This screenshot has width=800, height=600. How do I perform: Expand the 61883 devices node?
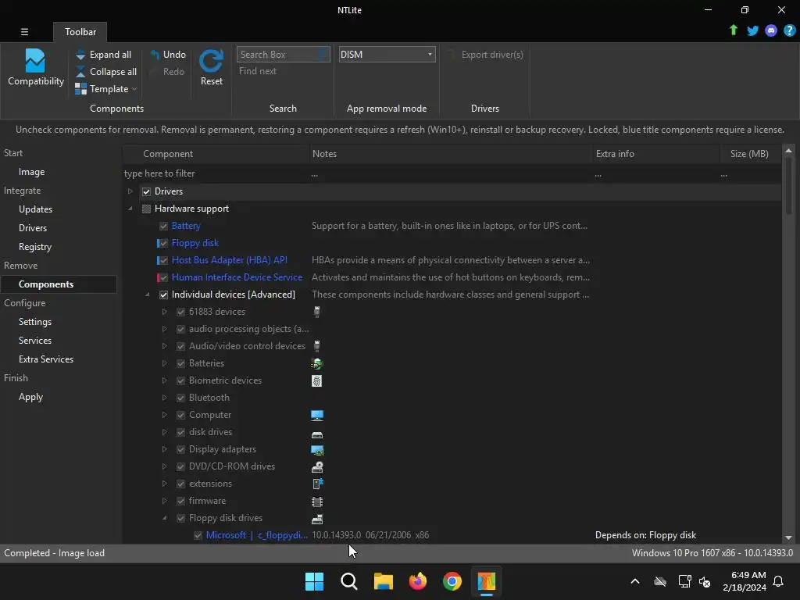pos(164,312)
